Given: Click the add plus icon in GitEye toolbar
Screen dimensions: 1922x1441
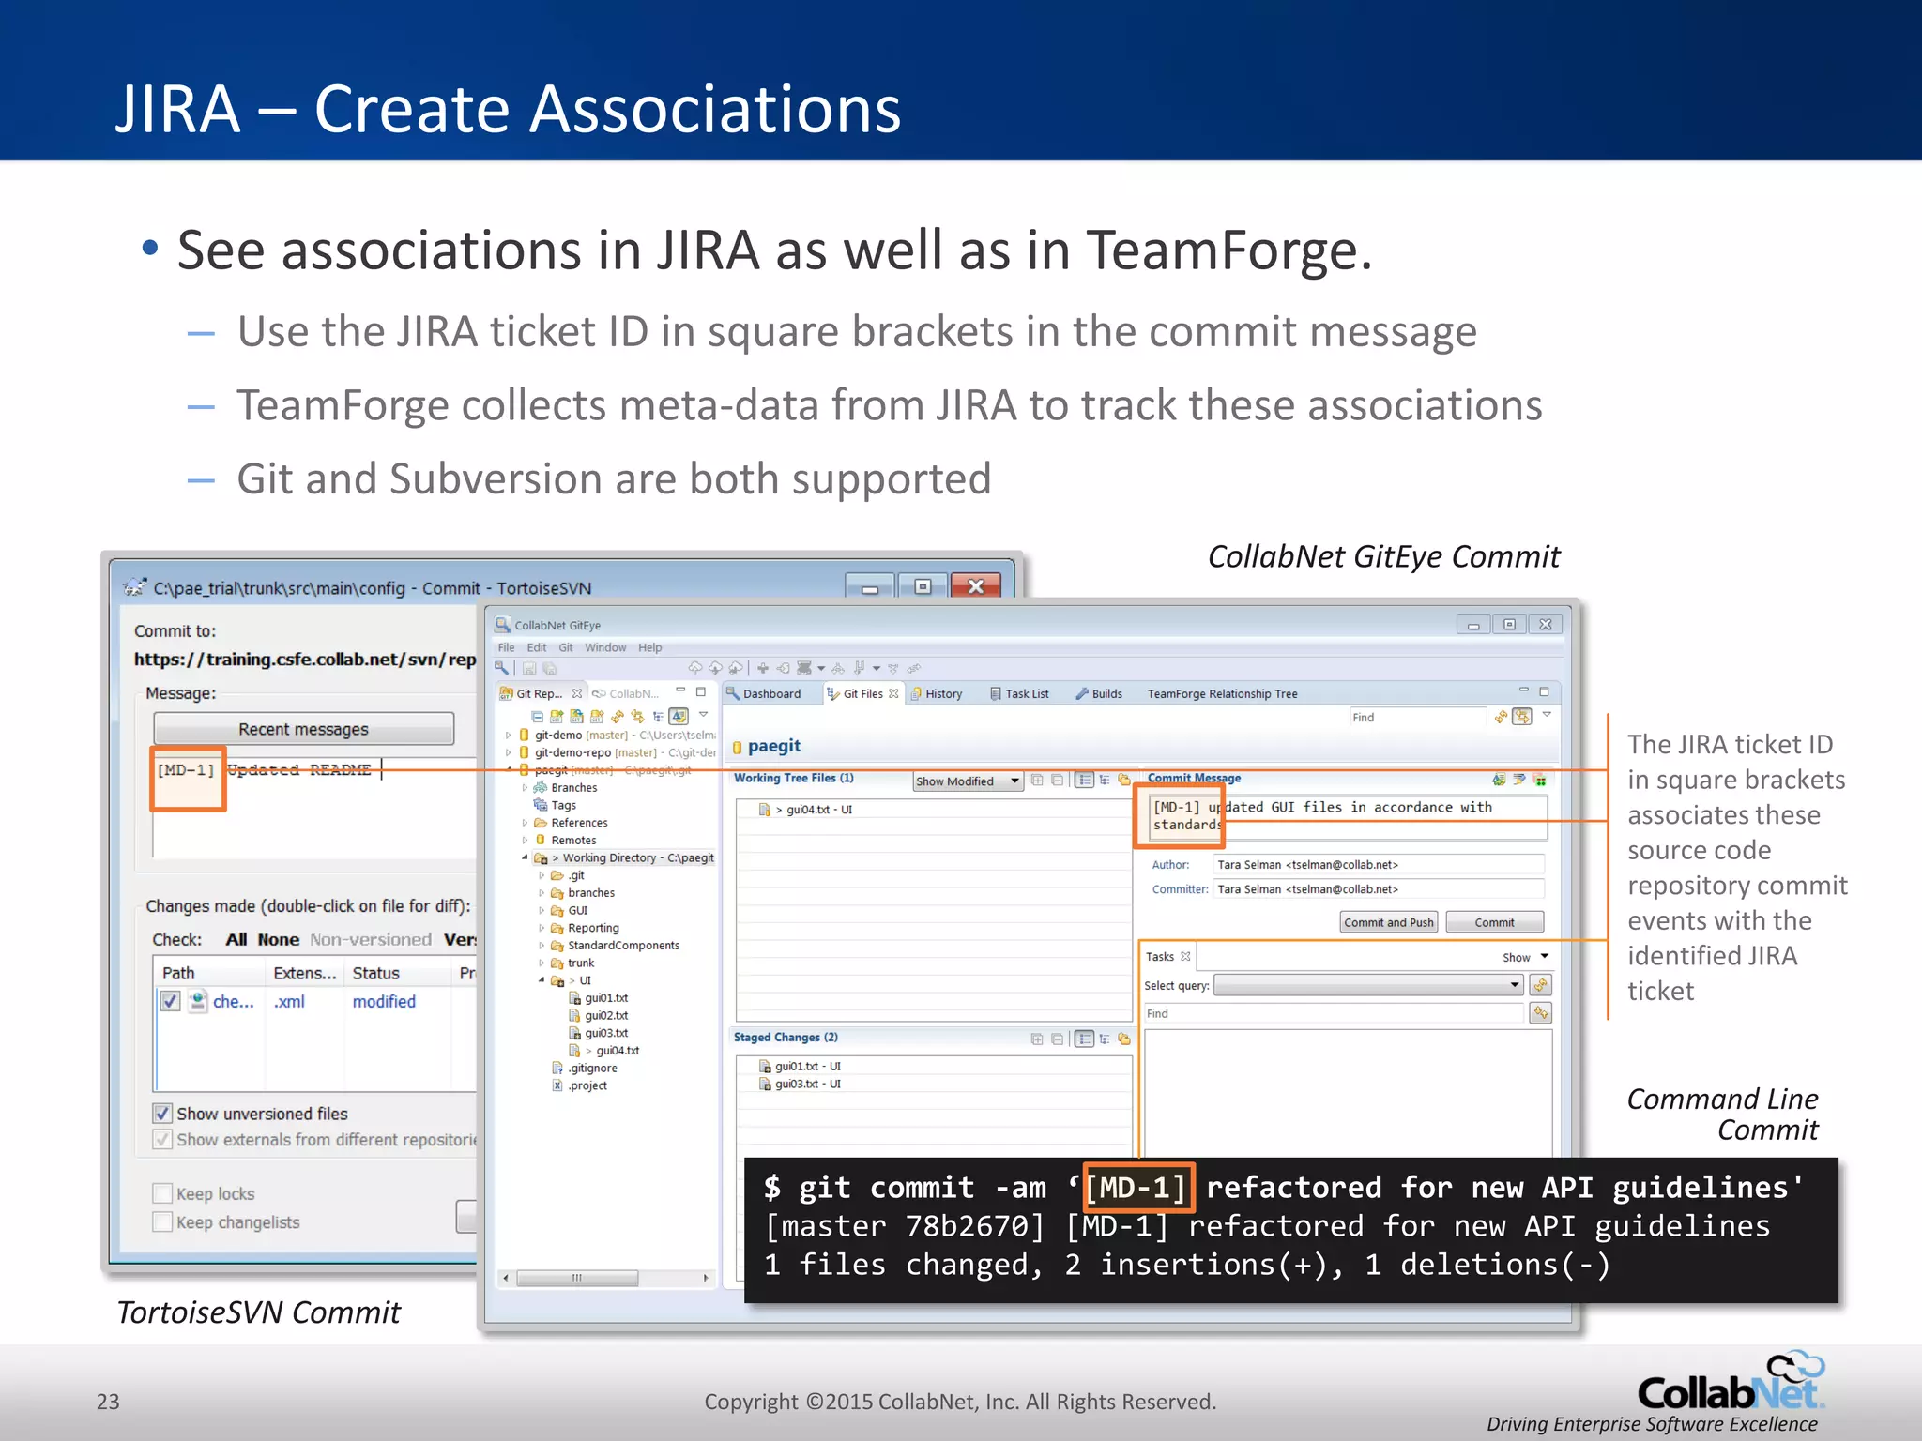Looking at the screenshot, I should click(x=763, y=668).
